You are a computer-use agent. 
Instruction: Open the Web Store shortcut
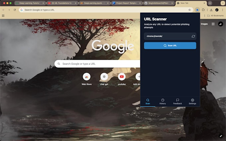pos(86,79)
